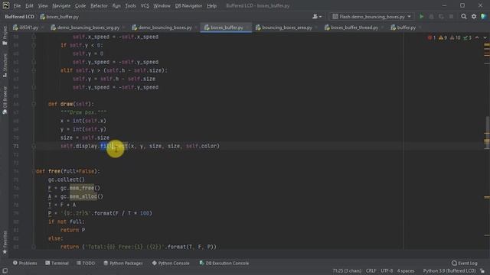This screenshot has width=490, height=275.
Task: Open the File menu
Action: (x=17, y=5)
